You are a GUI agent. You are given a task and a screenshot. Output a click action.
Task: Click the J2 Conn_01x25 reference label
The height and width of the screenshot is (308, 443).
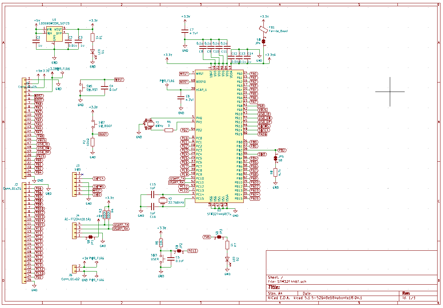pos(16,185)
